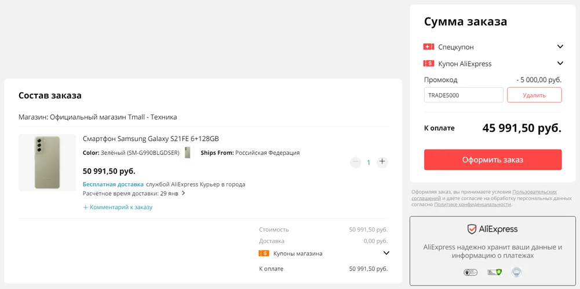Click bold price 50 991,50 руб. under product
This screenshot has width=580, height=289.
[109, 171]
